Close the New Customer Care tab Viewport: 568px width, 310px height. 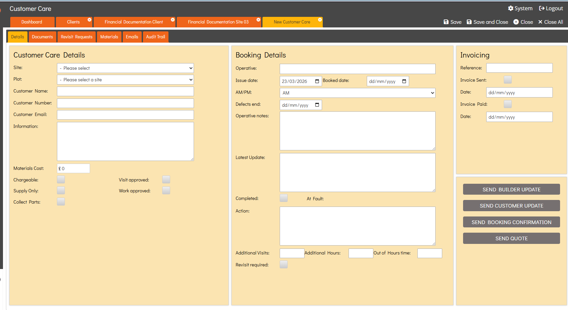pyautogui.click(x=320, y=20)
